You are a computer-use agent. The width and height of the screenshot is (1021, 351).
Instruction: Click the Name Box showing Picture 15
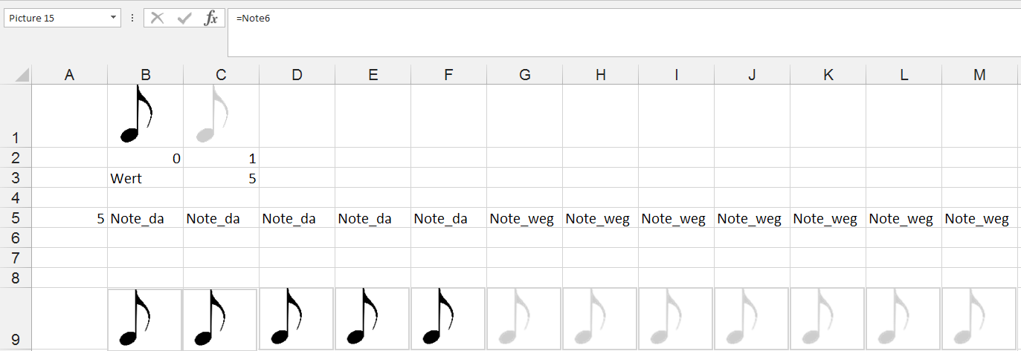tap(56, 19)
